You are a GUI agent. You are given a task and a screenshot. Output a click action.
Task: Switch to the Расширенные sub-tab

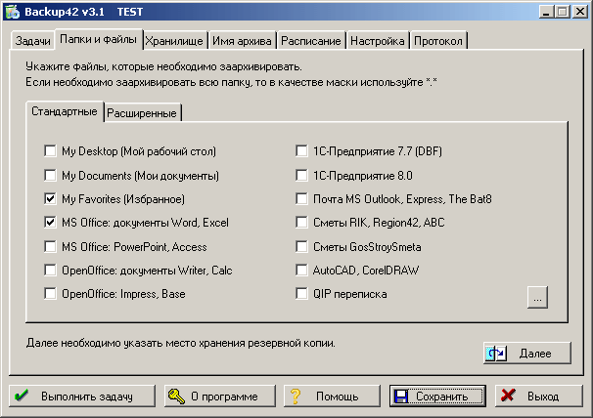(142, 113)
